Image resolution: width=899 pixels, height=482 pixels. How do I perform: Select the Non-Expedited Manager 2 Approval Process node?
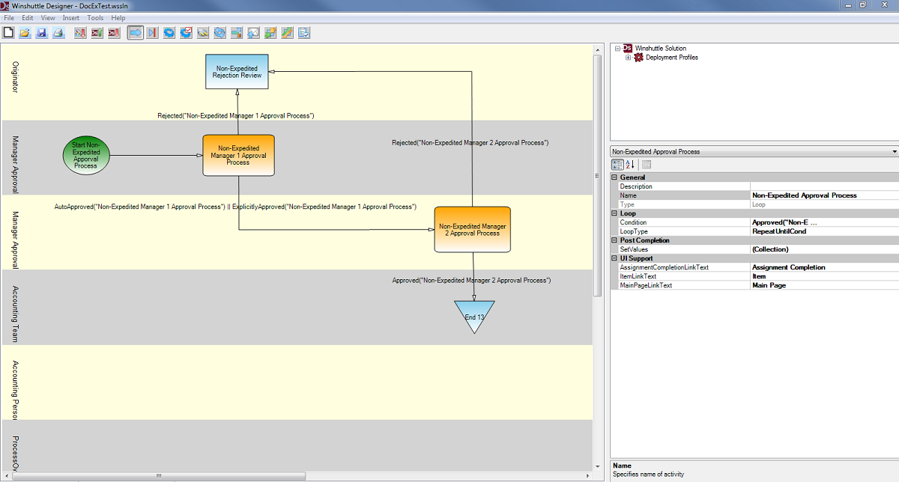(473, 229)
